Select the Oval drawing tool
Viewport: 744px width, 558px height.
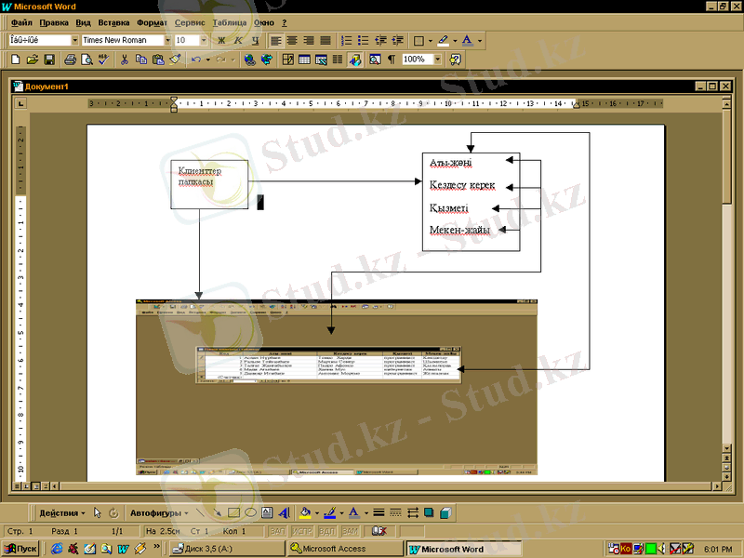[x=250, y=512]
